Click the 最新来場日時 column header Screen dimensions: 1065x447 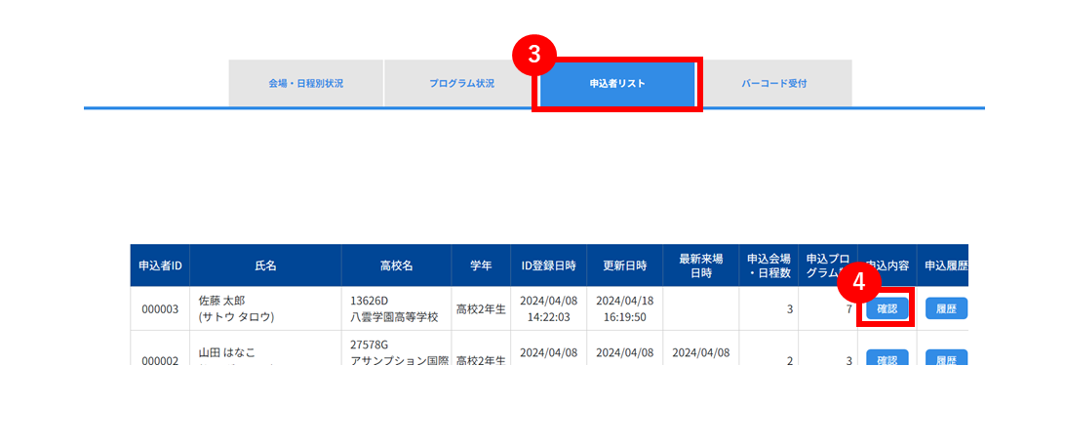pyautogui.click(x=701, y=265)
